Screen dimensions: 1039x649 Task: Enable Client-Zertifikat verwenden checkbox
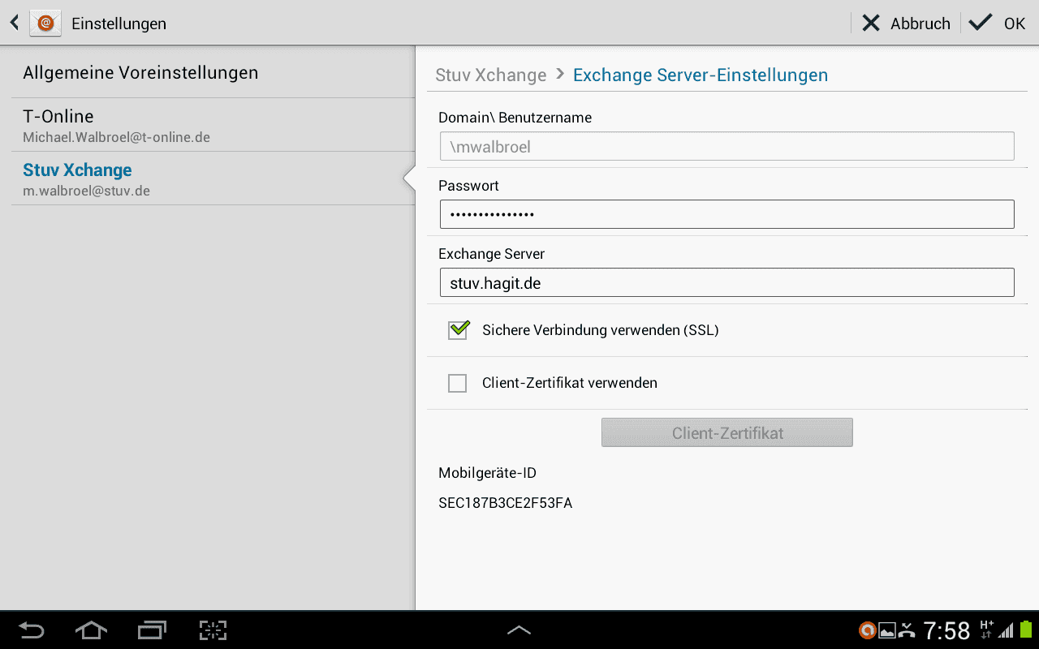tap(458, 383)
